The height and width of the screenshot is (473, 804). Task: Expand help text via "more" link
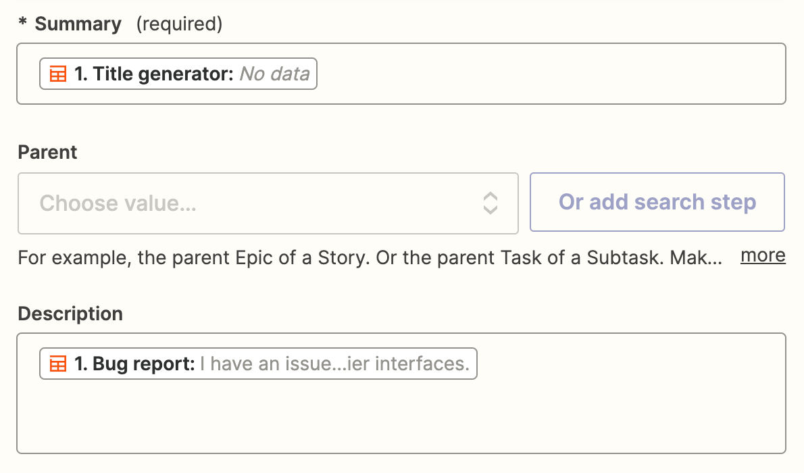pos(763,255)
